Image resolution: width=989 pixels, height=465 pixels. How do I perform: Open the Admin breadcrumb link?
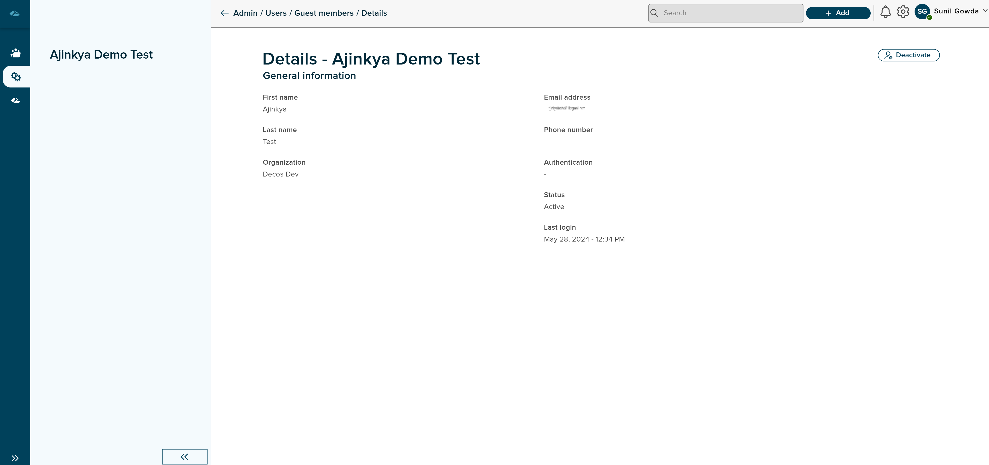tap(245, 13)
